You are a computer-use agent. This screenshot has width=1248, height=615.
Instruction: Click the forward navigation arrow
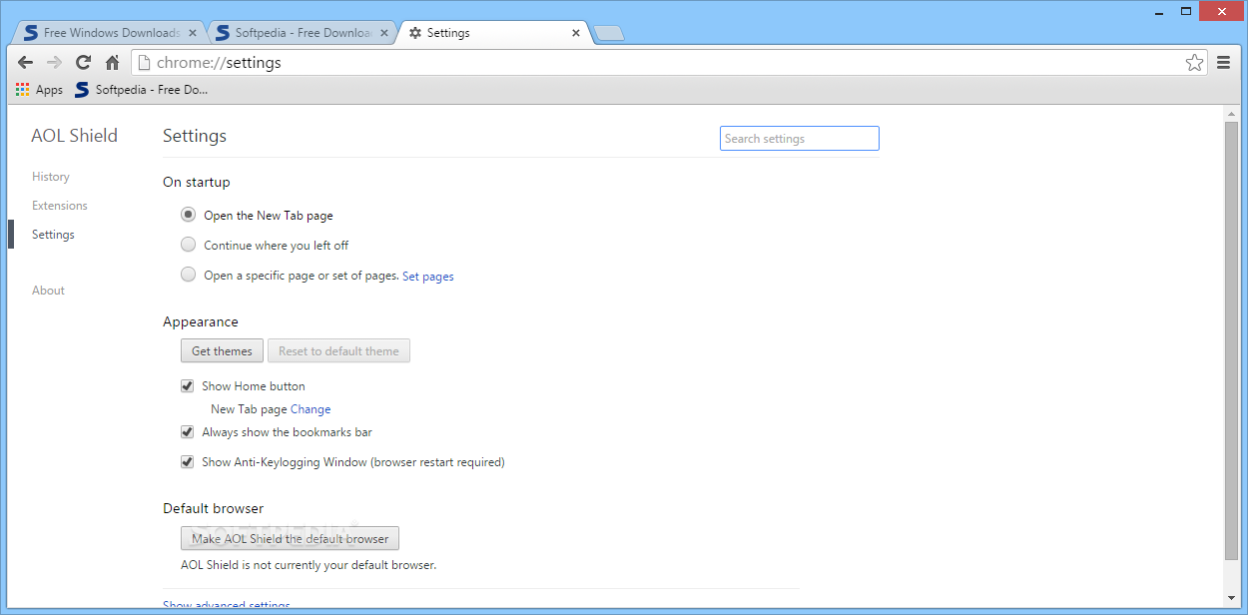(x=54, y=63)
